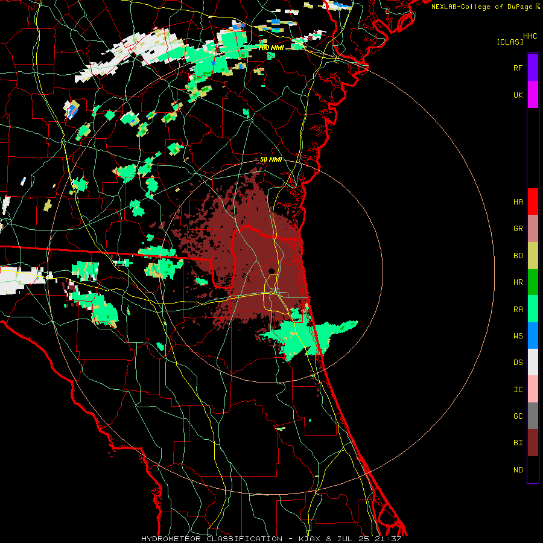
Task: Click the RF purple color swatch in legend
Action: pyautogui.click(x=533, y=68)
